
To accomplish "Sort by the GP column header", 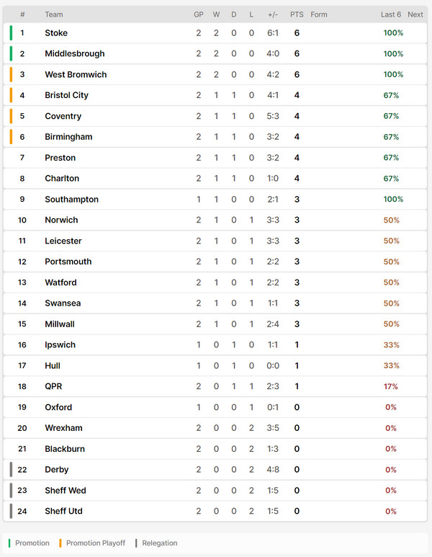I will pyautogui.click(x=199, y=14).
